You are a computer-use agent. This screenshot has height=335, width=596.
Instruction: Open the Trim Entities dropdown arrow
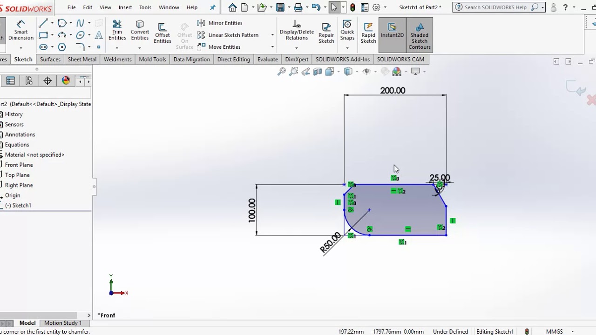click(x=117, y=48)
